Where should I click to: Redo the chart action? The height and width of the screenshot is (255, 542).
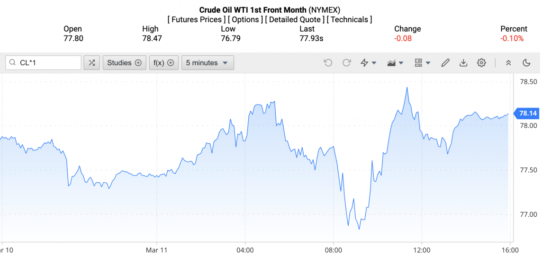click(x=346, y=63)
